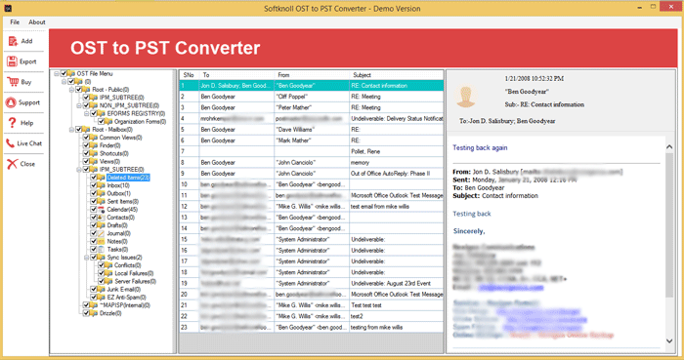
Task: Collapse the Root - Public(0) node
Action: tap(71, 90)
